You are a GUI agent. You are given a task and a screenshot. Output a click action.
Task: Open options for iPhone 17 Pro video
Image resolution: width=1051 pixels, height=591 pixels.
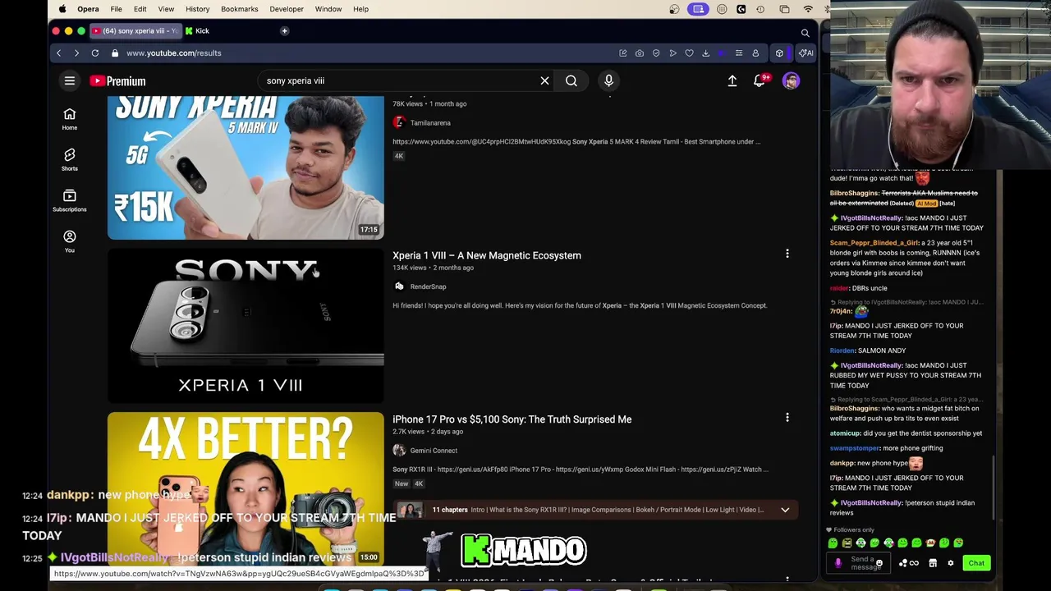click(787, 418)
